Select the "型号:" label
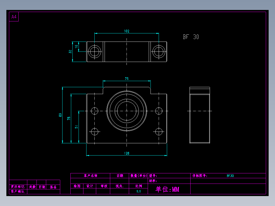Screen dimensions: 275x206 [153, 176]
